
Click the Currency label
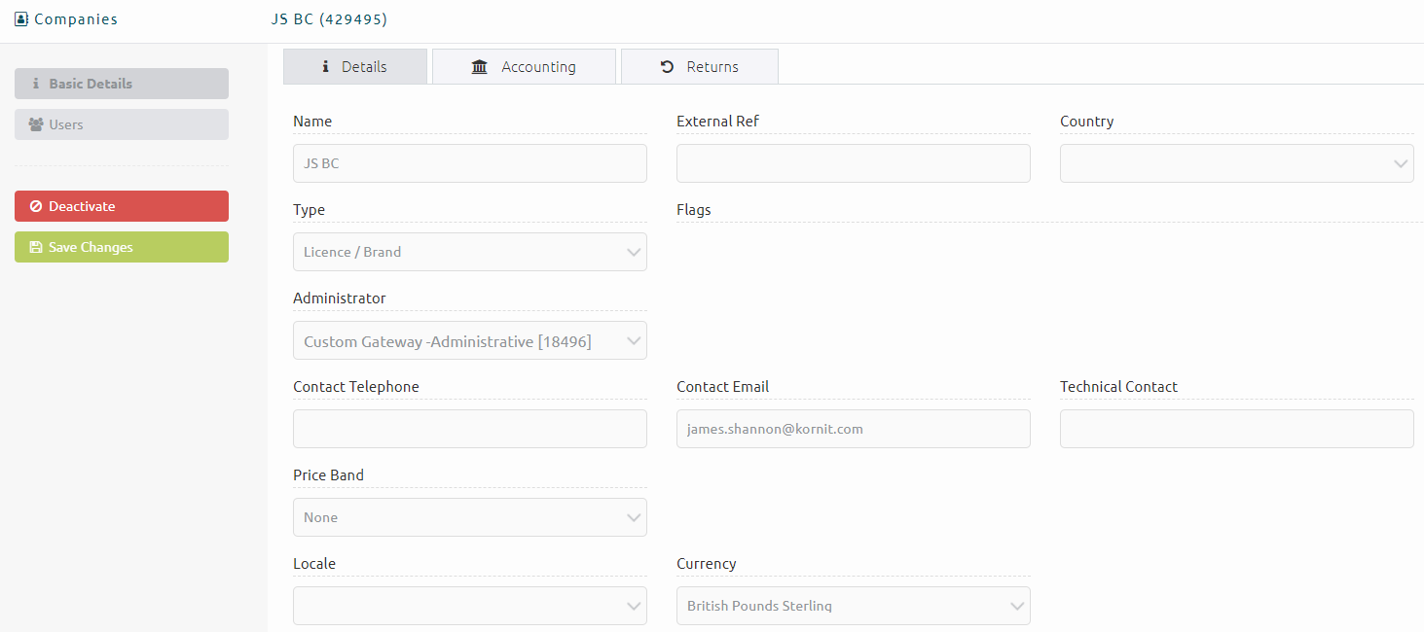707,564
